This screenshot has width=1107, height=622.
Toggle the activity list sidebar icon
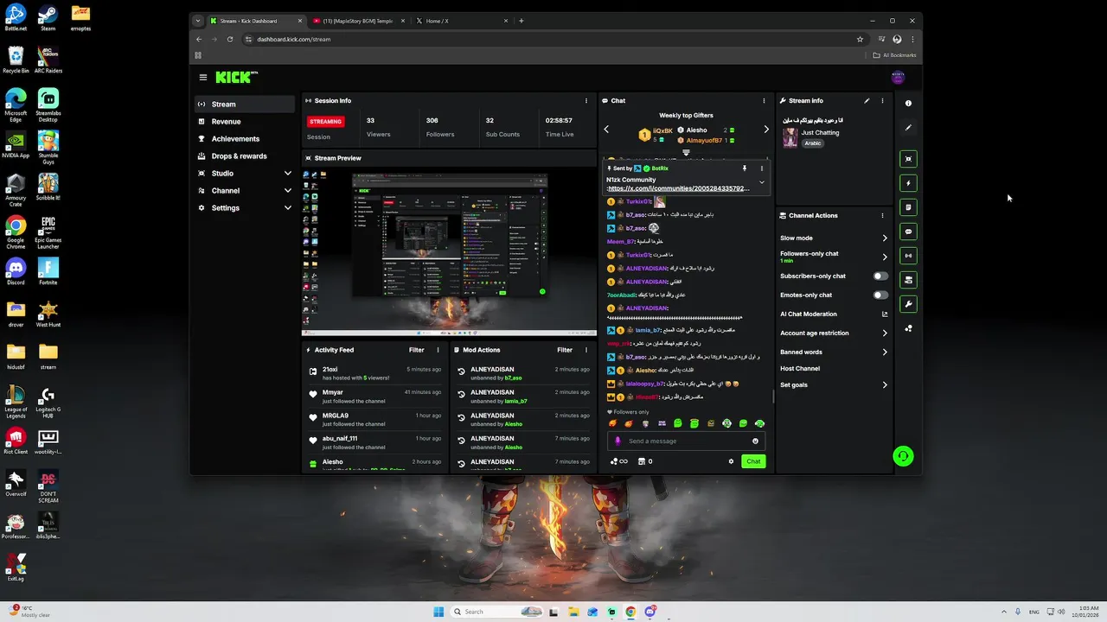pos(908,207)
